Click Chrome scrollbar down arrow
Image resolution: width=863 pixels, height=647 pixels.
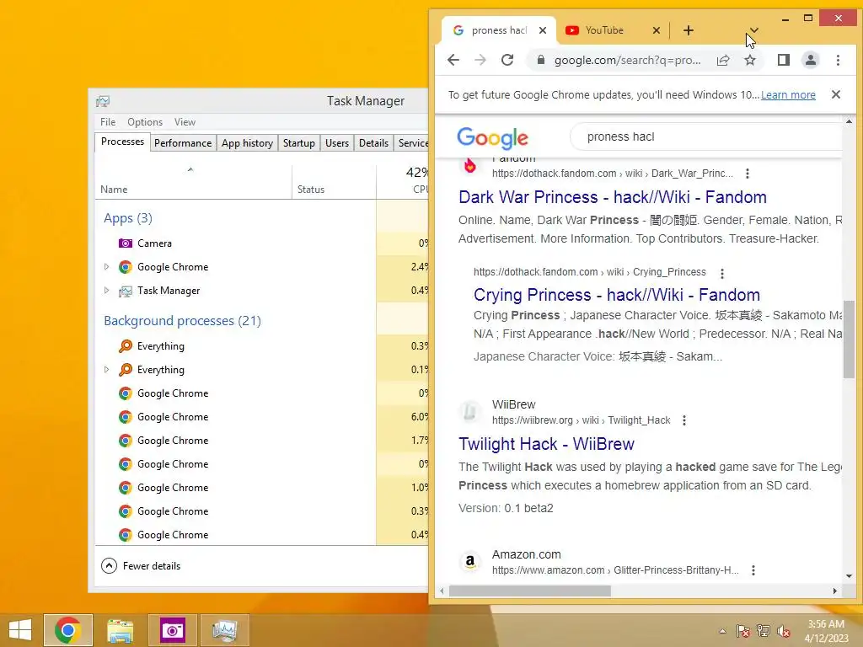click(x=849, y=576)
